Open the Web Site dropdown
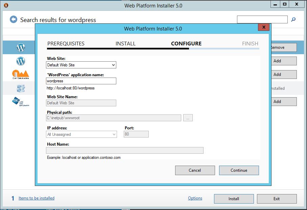The image size is (307, 210). [113, 65]
